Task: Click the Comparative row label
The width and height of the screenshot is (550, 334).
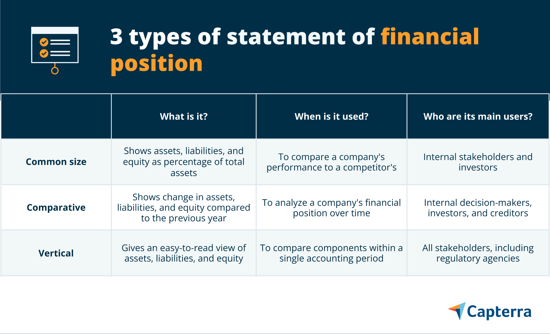Action: pyautogui.click(x=56, y=207)
